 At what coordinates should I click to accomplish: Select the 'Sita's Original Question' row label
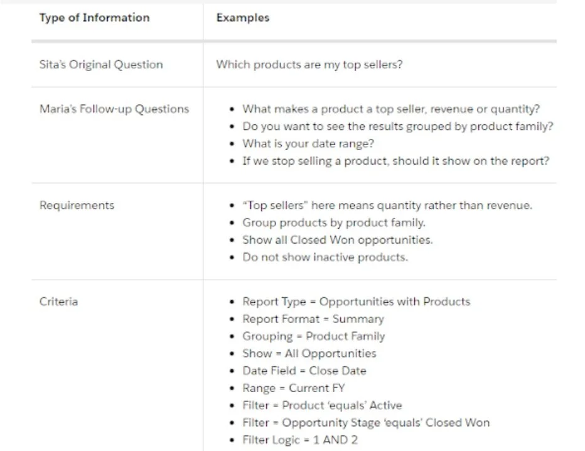(x=100, y=64)
